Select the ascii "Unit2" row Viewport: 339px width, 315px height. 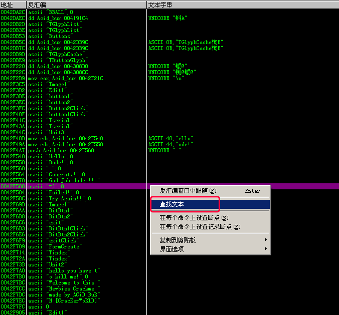(x=169, y=265)
